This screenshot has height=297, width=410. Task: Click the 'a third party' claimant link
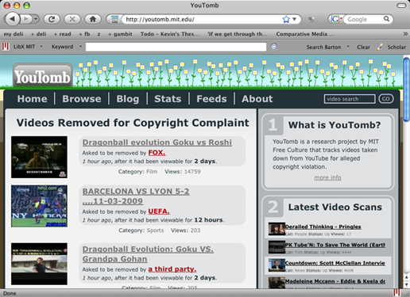[172, 269]
